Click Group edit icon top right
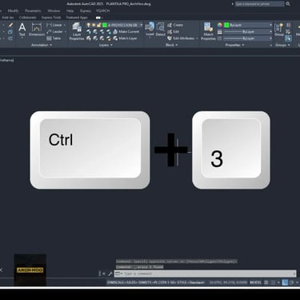This screenshot has height=300, width=300. click(x=288, y=25)
